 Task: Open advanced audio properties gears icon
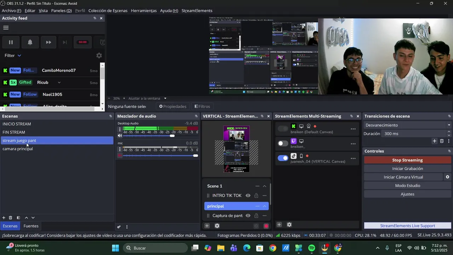coord(119,227)
